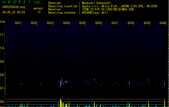Click the 0832 time marker
Viewport: 169px width, 107px height.
pyautogui.click(x=34, y=23)
